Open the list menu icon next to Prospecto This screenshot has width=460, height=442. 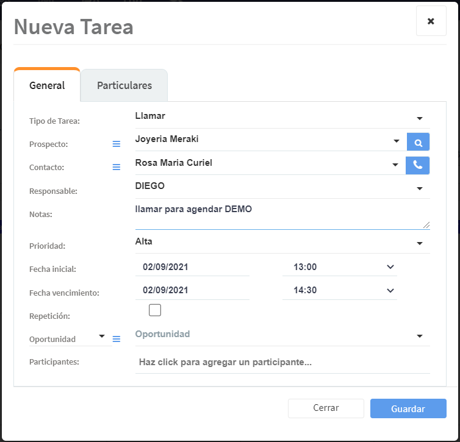tap(117, 144)
